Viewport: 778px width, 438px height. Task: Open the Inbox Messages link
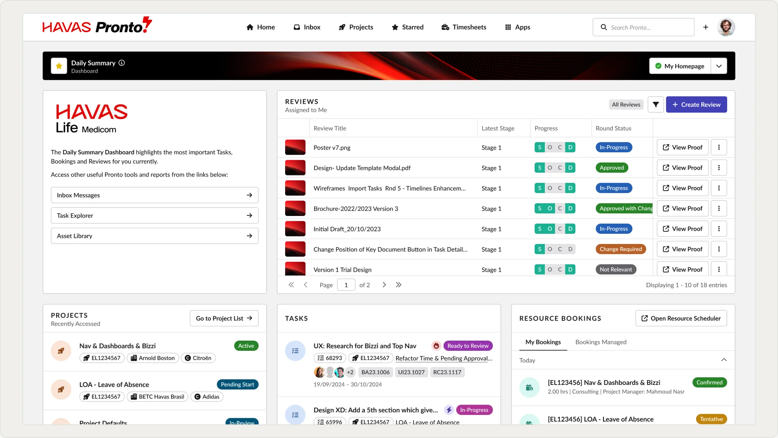(x=155, y=195)
